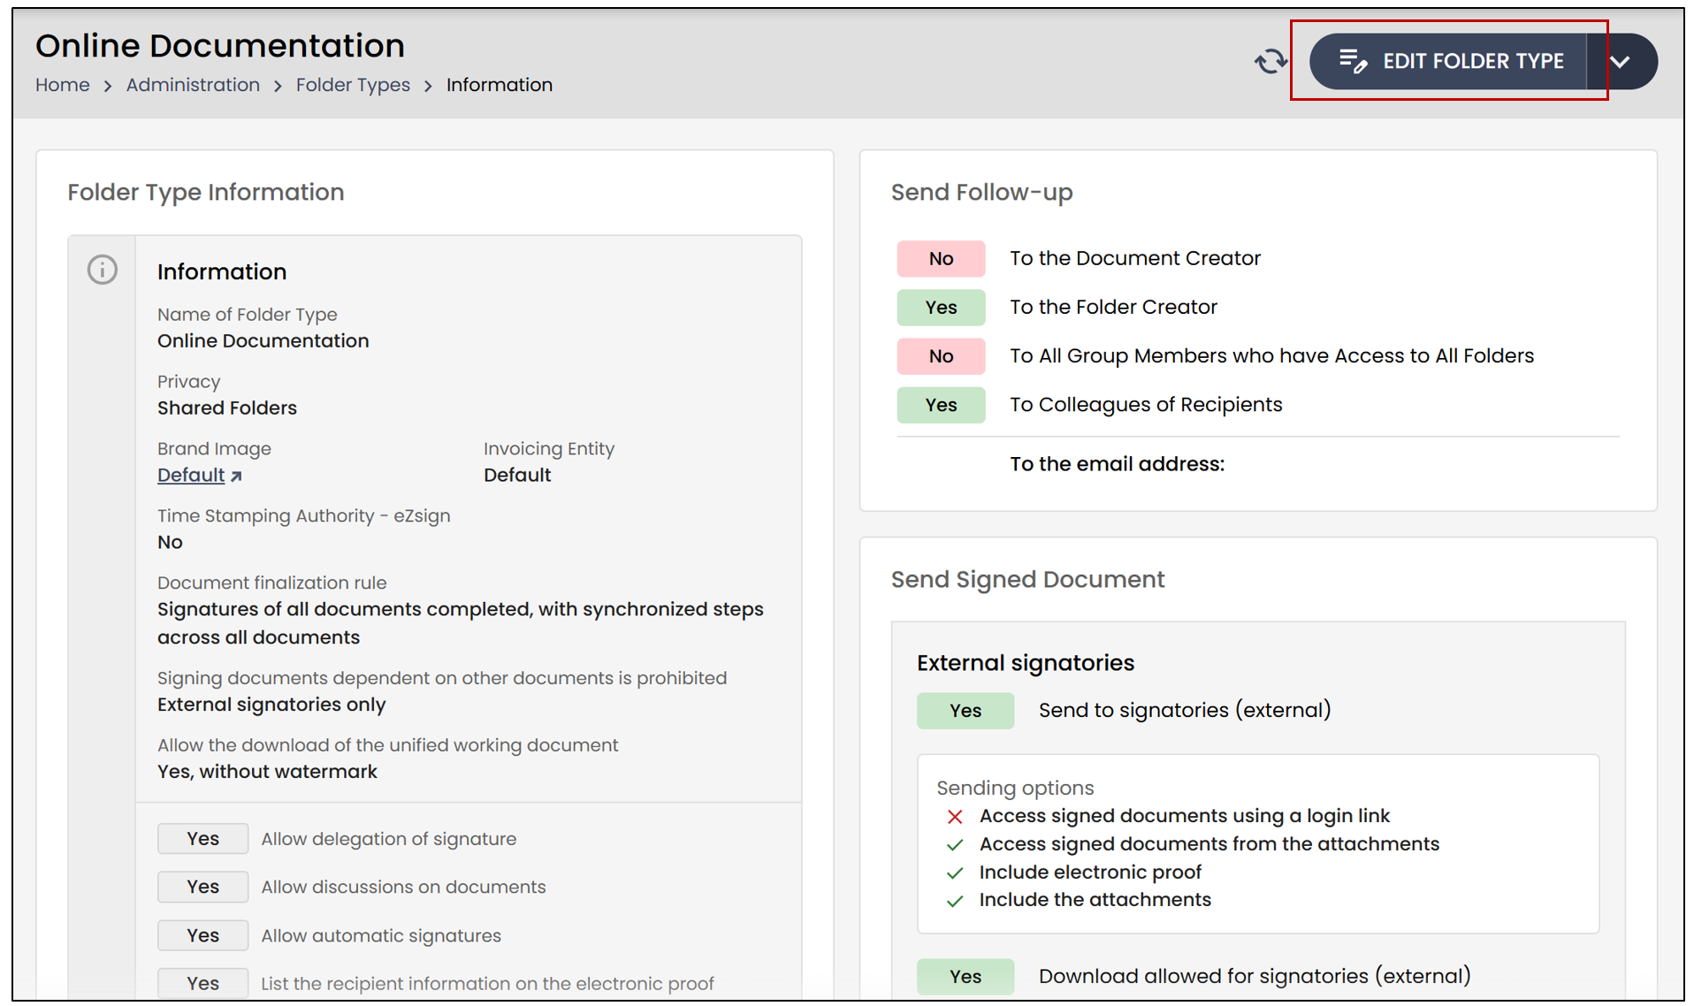Navigate to Folder Types breadcrumb
Viewport: 1694px width, 1006px height.
[353, 85]
